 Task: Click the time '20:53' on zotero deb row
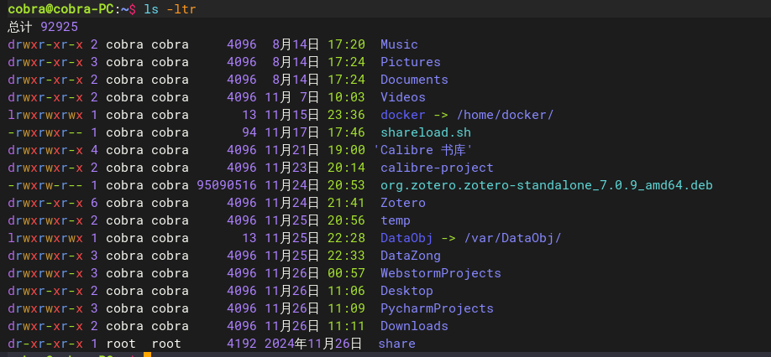click(347, 185)
